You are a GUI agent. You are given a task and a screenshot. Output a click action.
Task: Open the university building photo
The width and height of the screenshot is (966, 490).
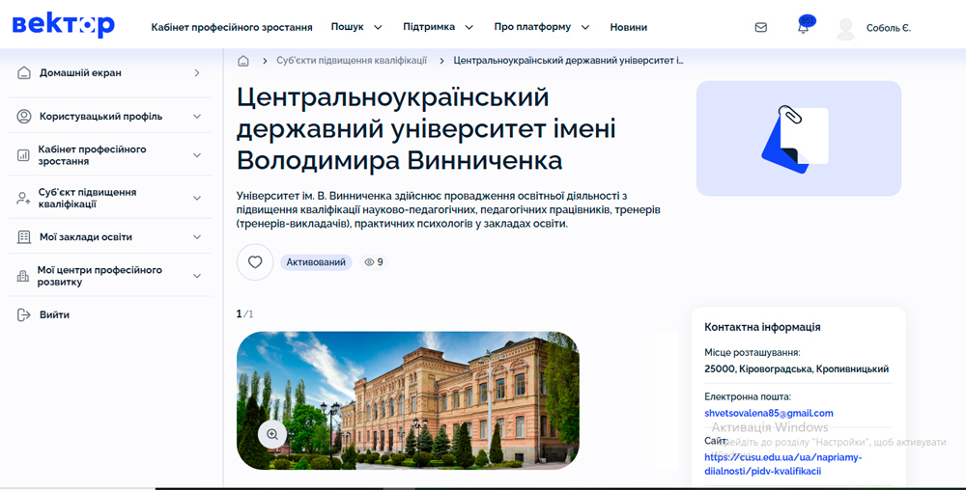click(408, 401)
